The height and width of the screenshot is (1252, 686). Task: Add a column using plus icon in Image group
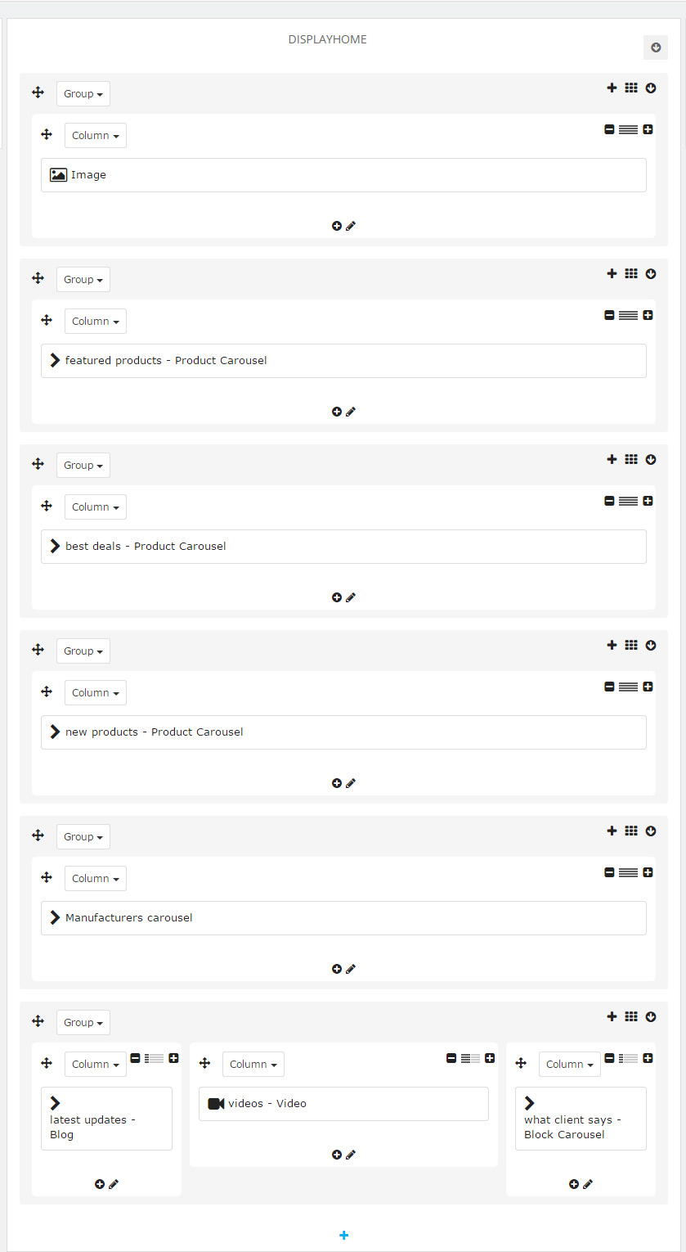tap(612, 88)
